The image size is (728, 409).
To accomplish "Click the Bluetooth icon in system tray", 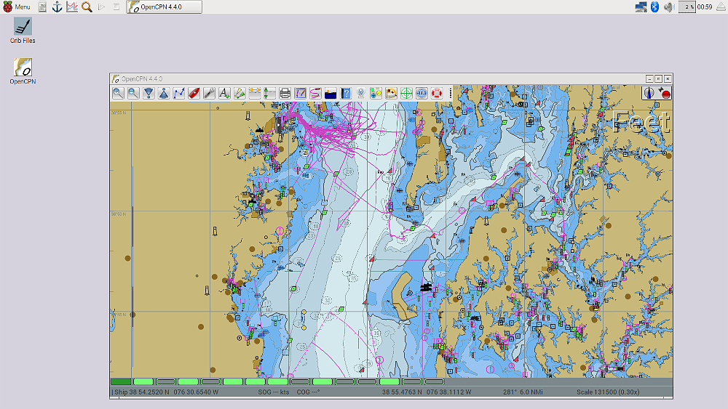I will pos(654,7).
